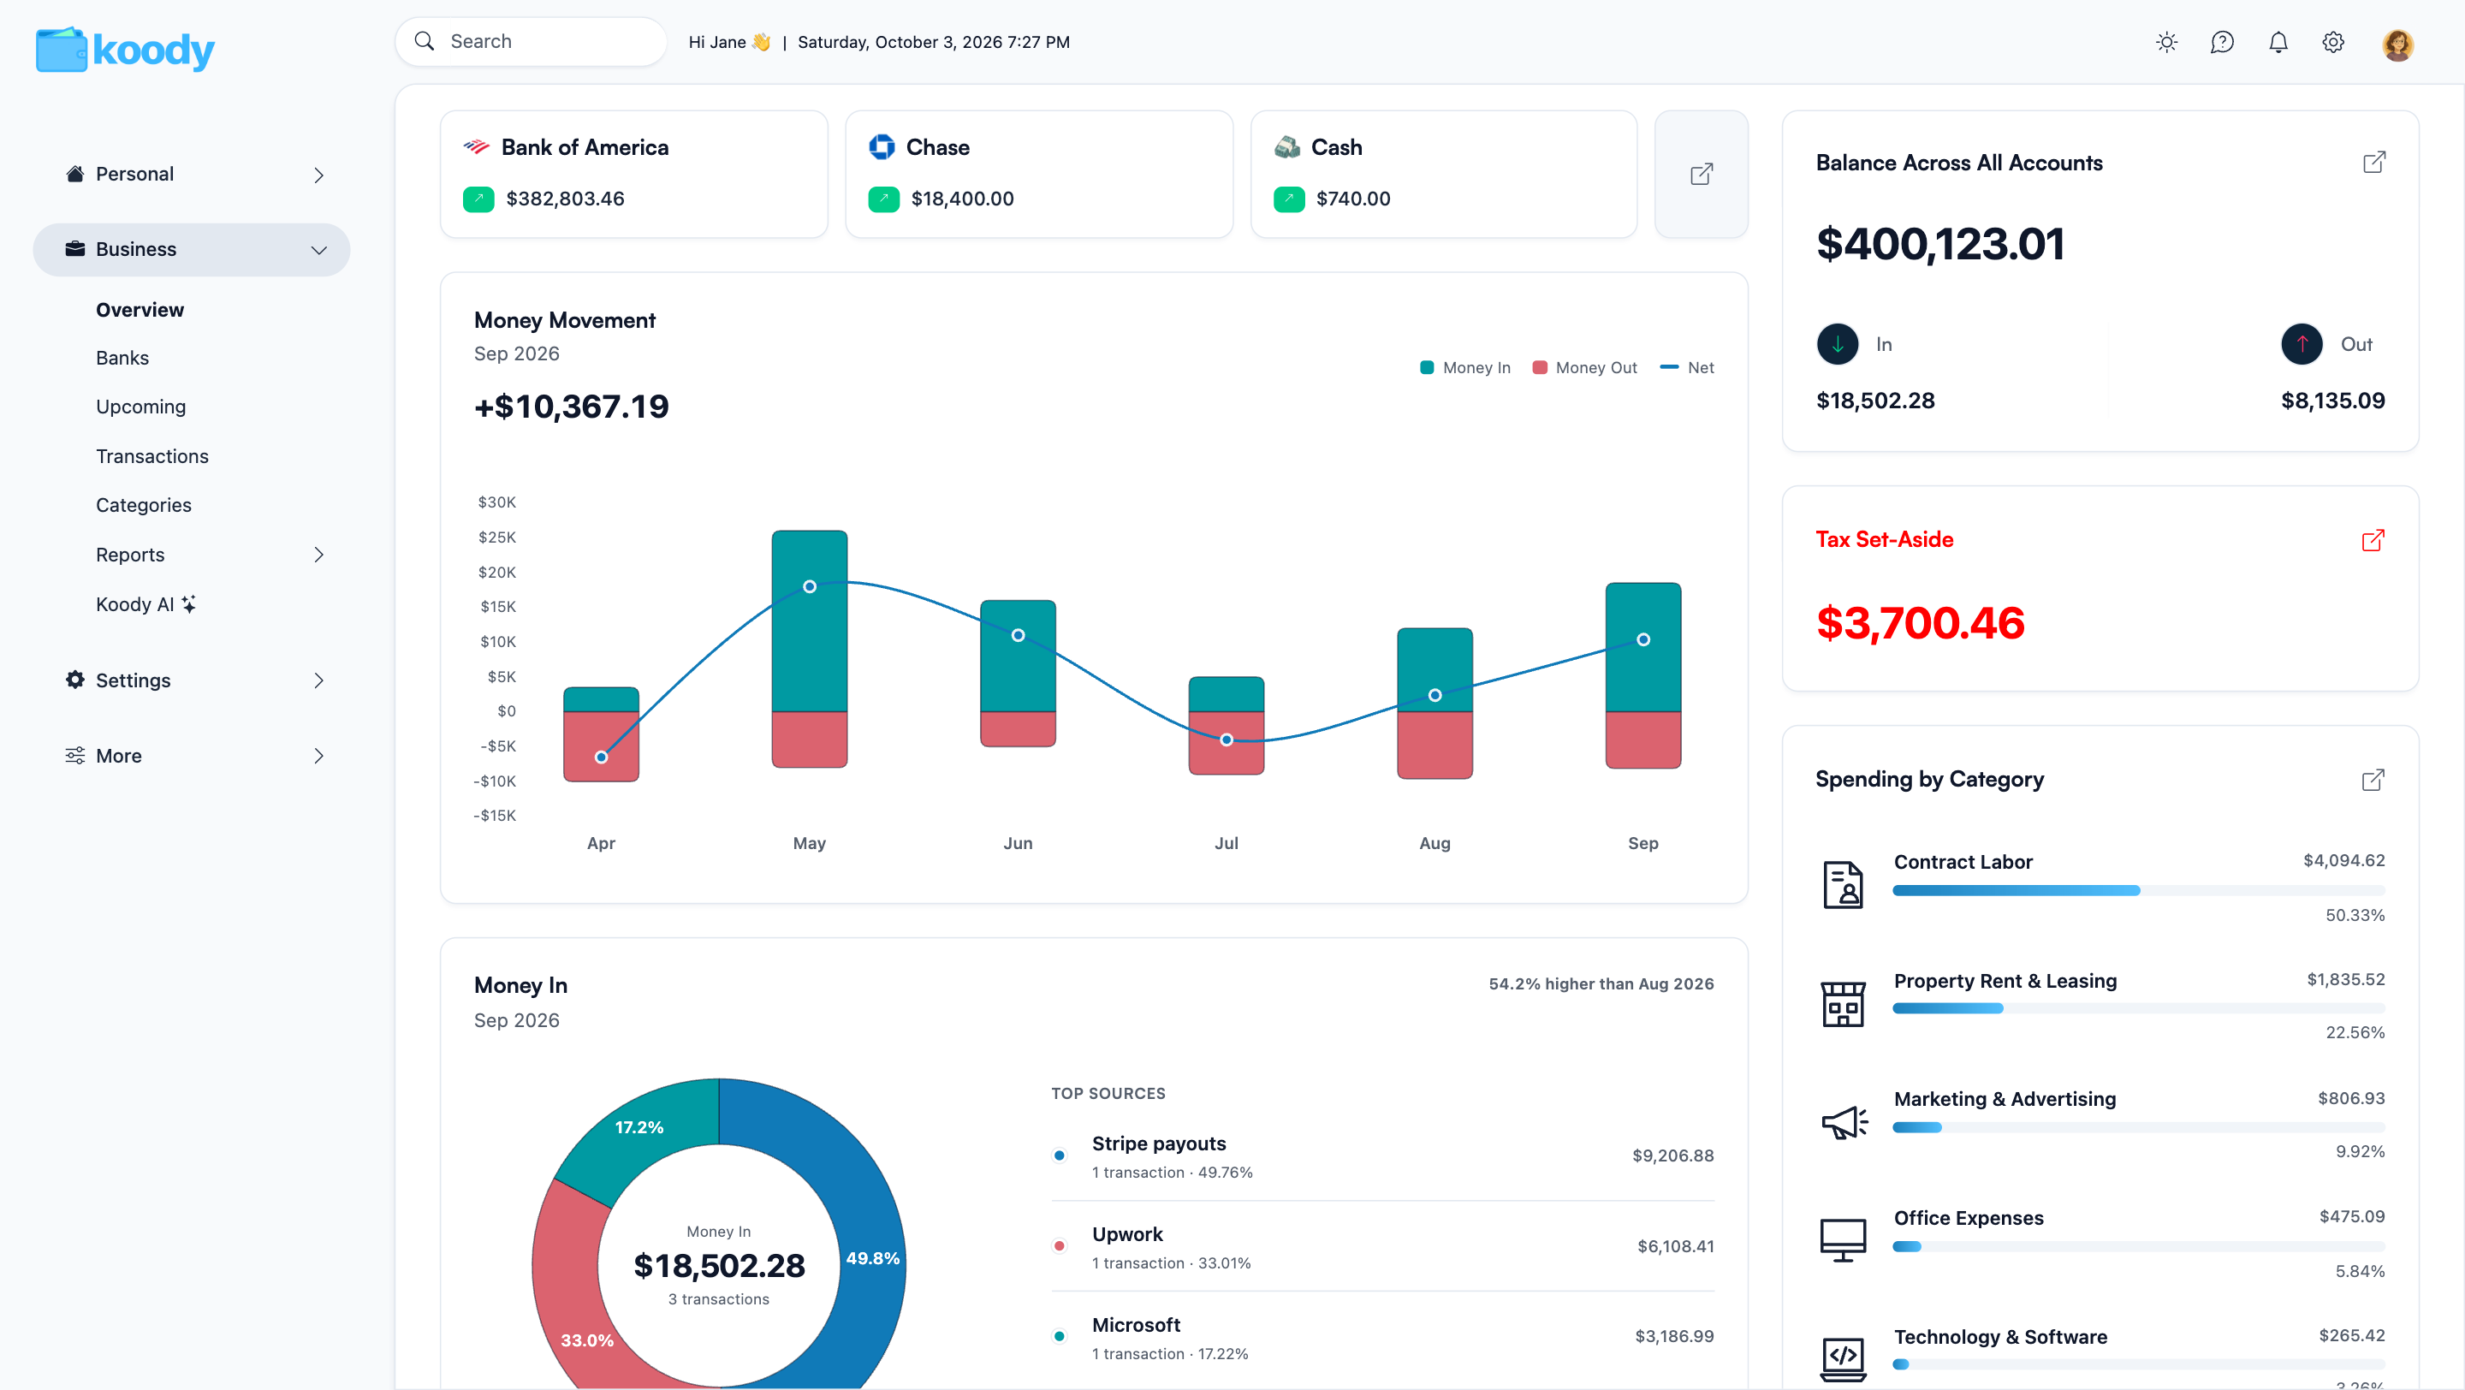This screenshot has width=2465, height=1390.
Task: Click the May net data point on chart
Action: tap(810, 586)
